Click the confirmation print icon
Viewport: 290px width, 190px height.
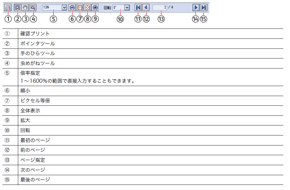pos(8,7)
